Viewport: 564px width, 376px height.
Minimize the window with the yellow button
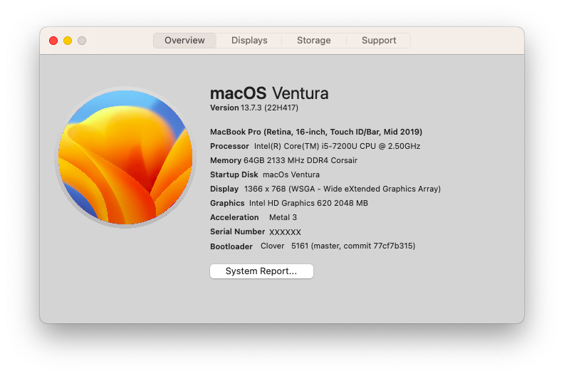pos(68,41)
